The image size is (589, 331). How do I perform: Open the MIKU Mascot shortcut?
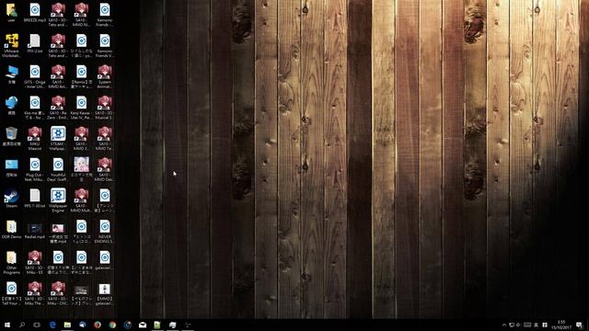(x=35, y=139)
